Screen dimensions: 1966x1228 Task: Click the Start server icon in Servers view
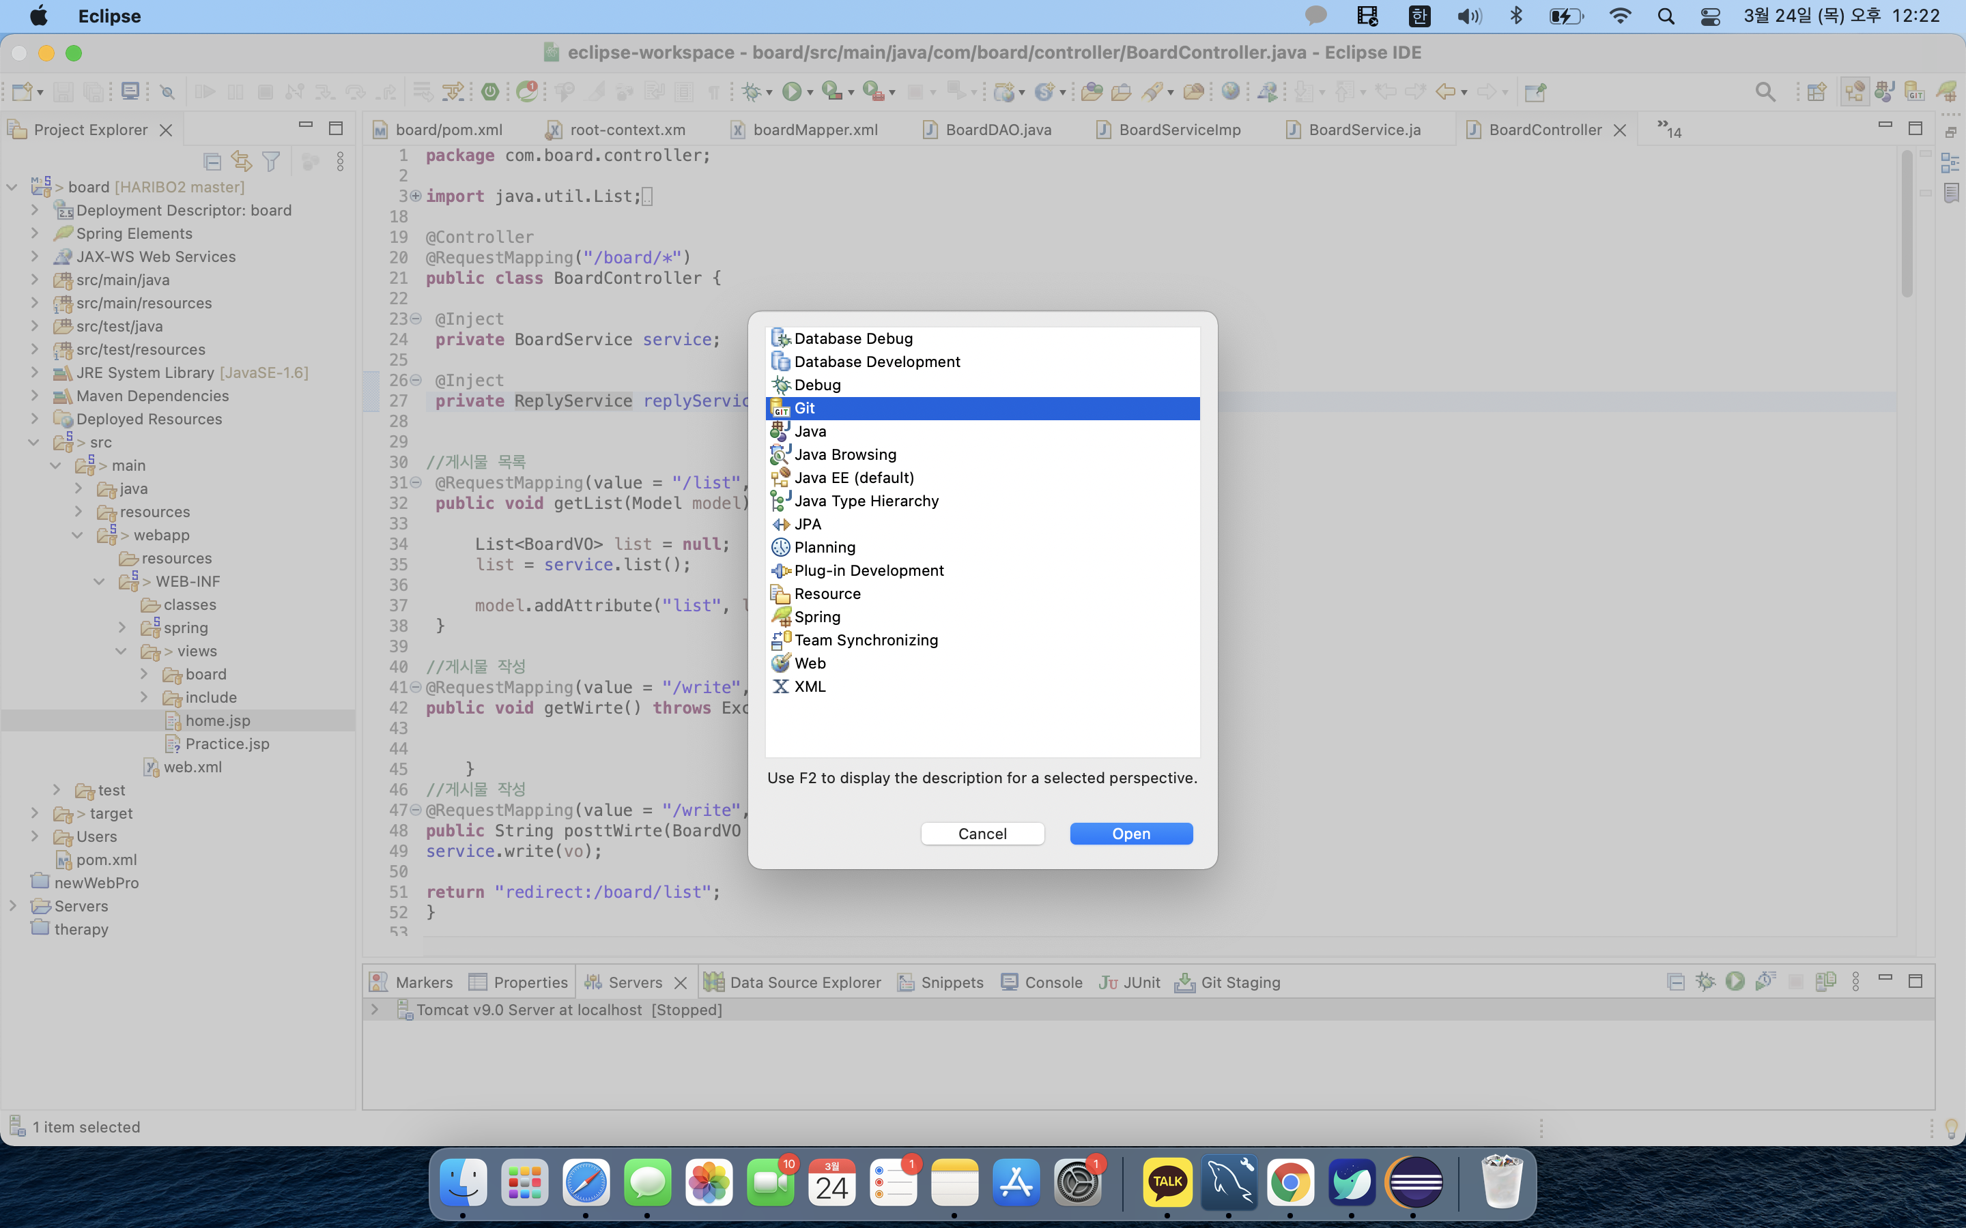pyautogui.click(x=1735, y=981)
